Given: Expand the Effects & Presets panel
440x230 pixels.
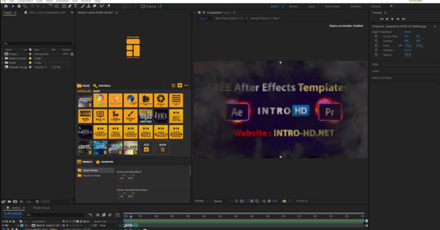Looking at the screenshot, I should click(382, 78).
